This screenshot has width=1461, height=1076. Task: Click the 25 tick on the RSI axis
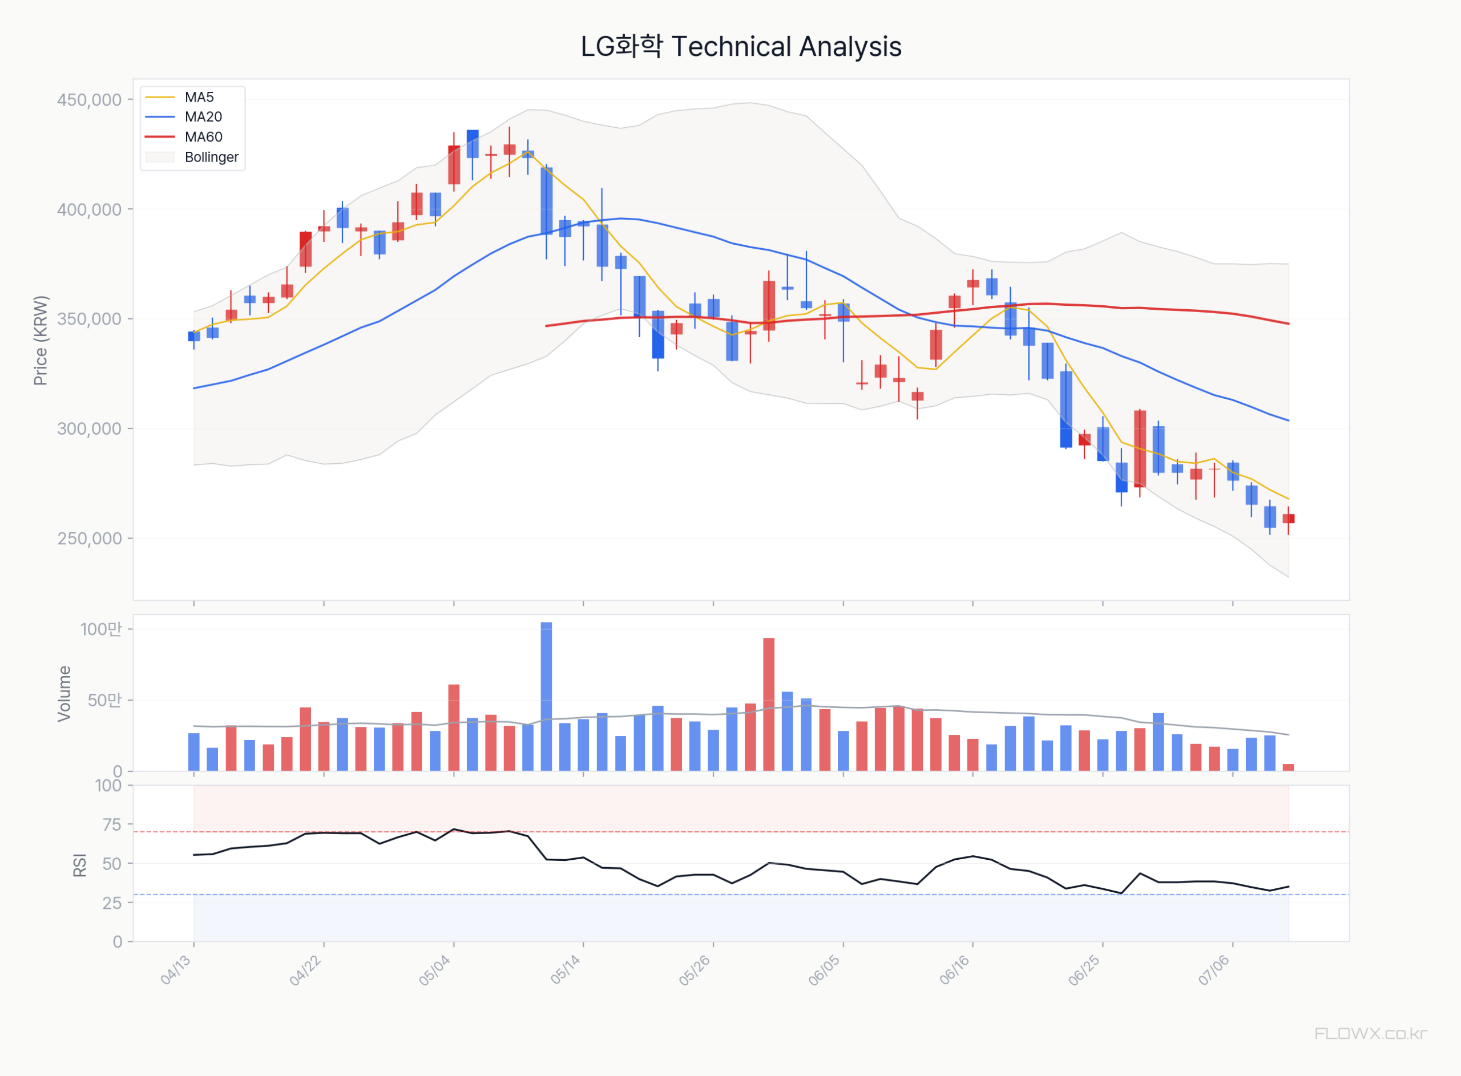(112, 903)
